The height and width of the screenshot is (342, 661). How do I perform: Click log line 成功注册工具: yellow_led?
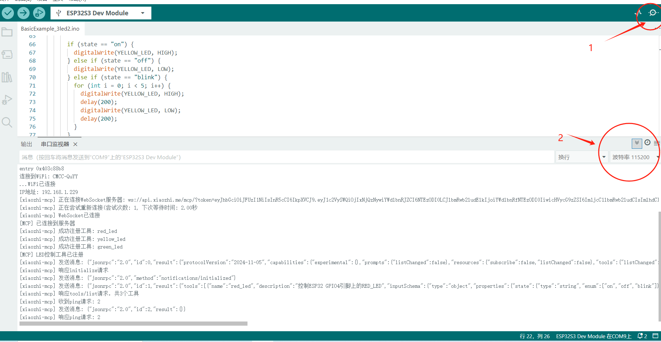[72, 239]
